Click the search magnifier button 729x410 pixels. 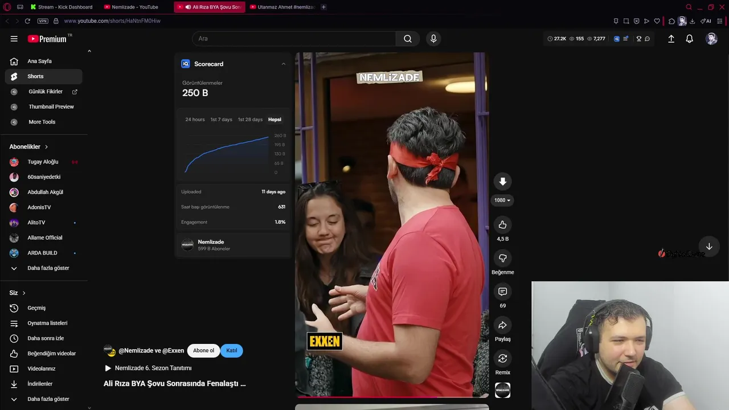click(408, 39)
